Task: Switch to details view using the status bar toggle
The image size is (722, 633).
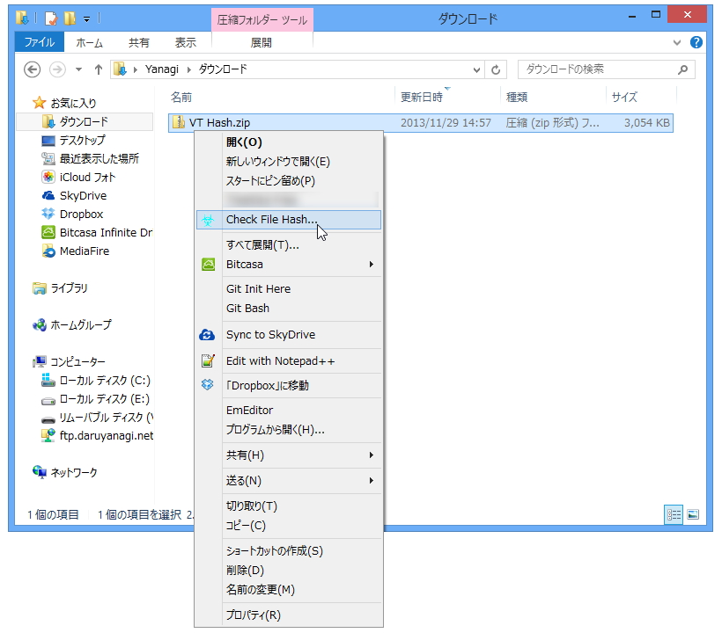Action: (673, 513)
